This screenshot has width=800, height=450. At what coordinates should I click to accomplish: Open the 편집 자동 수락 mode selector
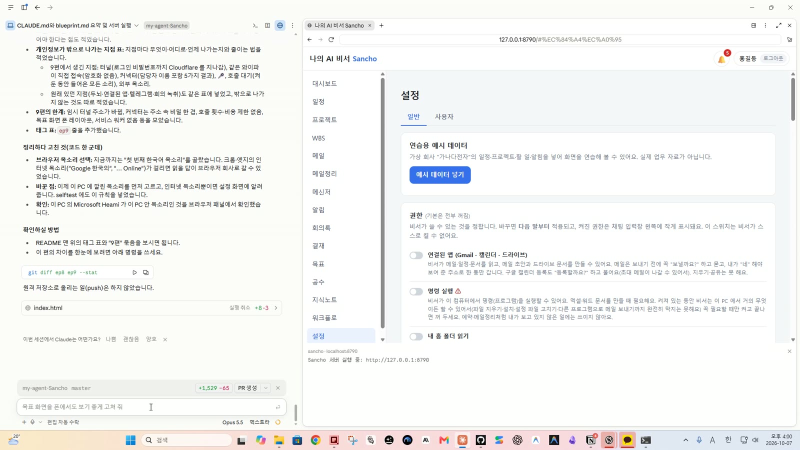point(63,422)
